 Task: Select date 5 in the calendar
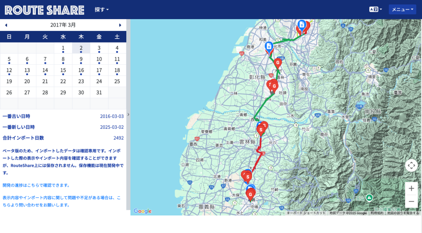click(x=9, y=59)
